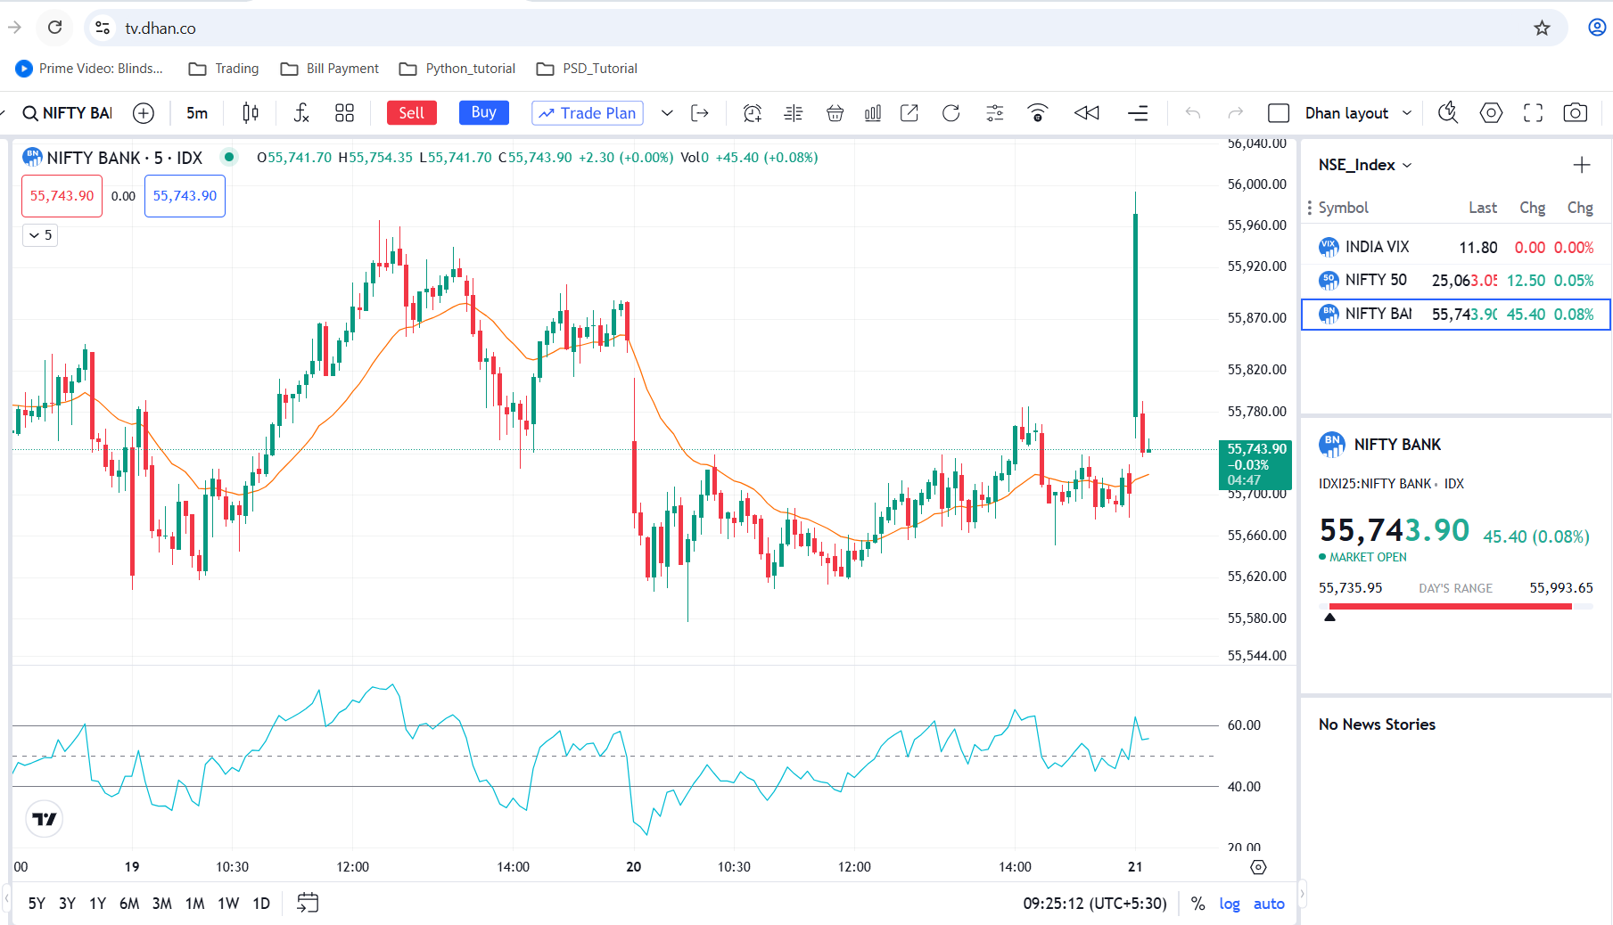This screenshot has height=925, width=1613.
Task: Click the chart refresh icon
Action: (951, 113)
